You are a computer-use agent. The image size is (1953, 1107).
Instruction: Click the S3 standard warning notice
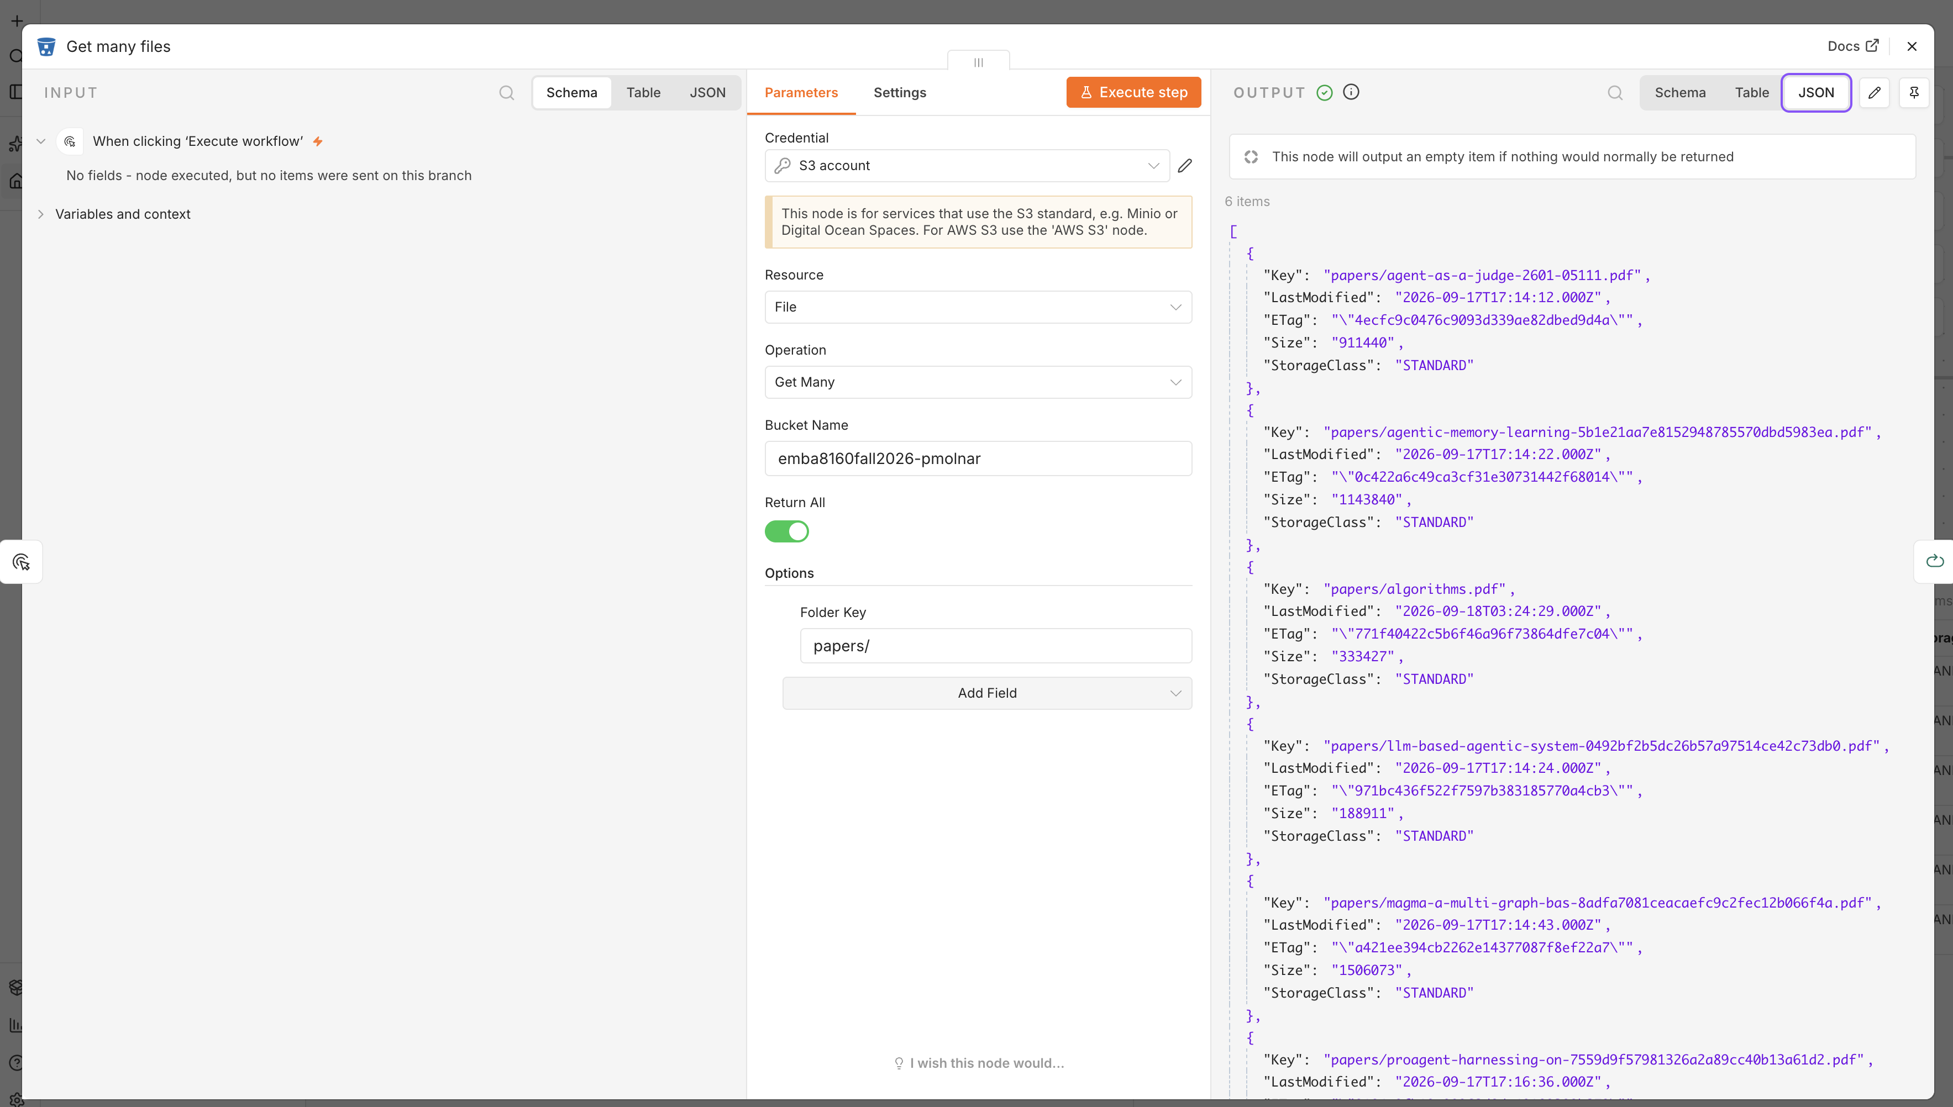[978, 222]
